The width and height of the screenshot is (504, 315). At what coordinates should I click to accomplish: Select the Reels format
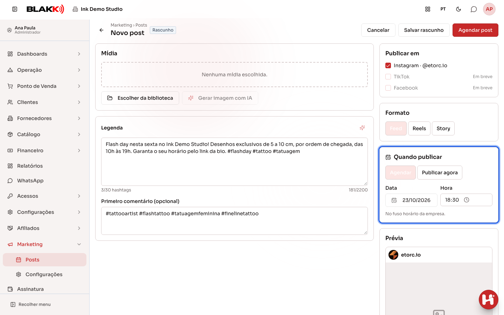(x=419, y=128)
